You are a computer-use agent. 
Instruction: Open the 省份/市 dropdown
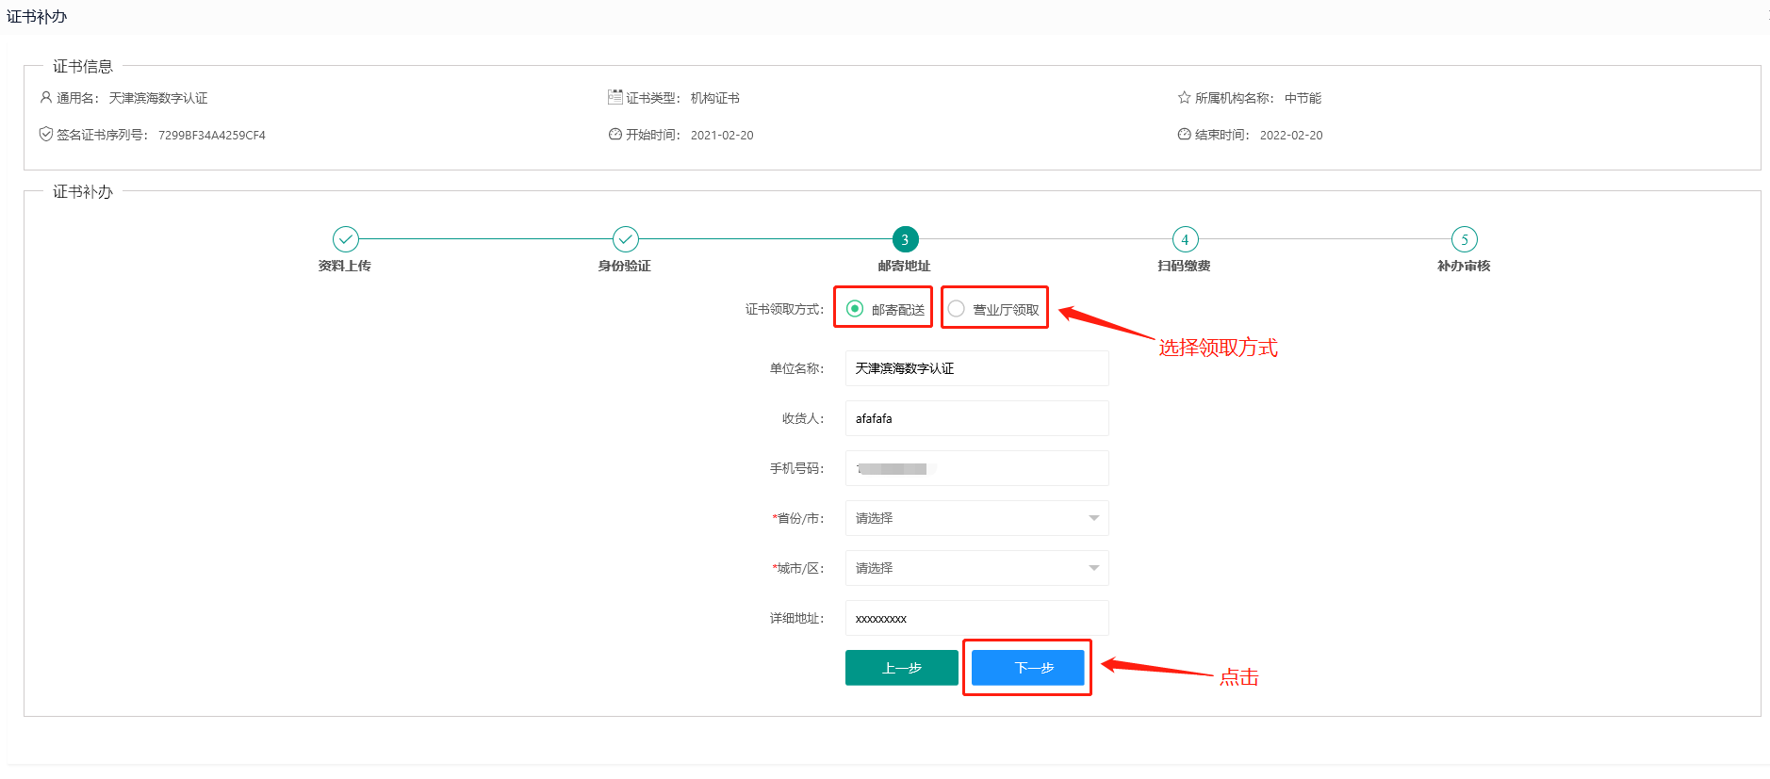point(976,518)
